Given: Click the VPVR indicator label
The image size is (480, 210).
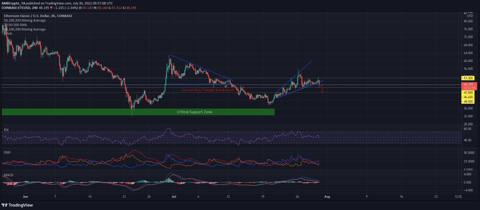Looking at the screenshot, I should click(x=8, y=34).
